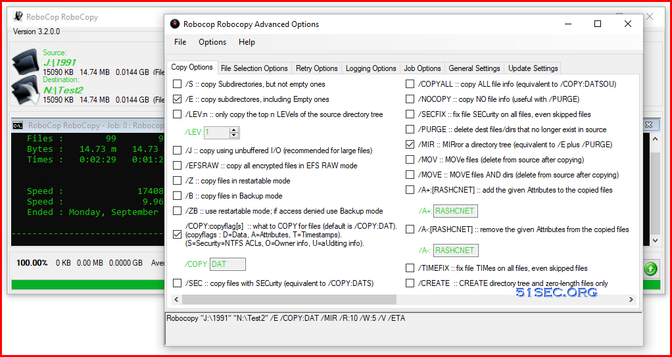Click the /COPY flags field showing DAT

228,264
